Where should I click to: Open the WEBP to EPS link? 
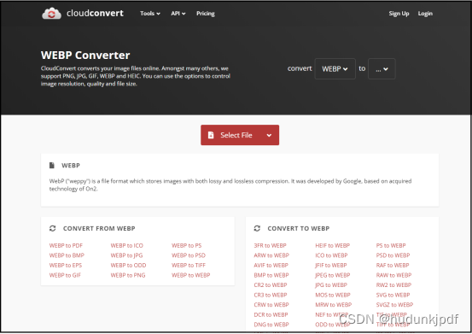pyautogui.click(x=66, y=266)
